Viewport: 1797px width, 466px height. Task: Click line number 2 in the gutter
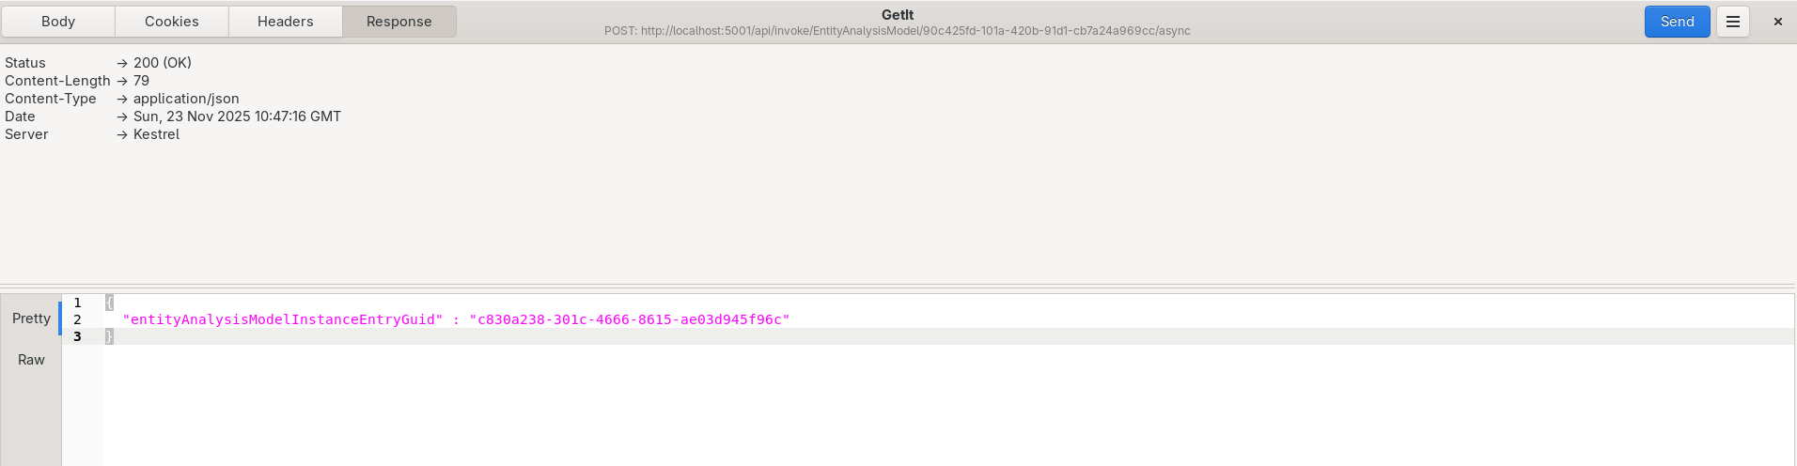click(x=78, y=319)
